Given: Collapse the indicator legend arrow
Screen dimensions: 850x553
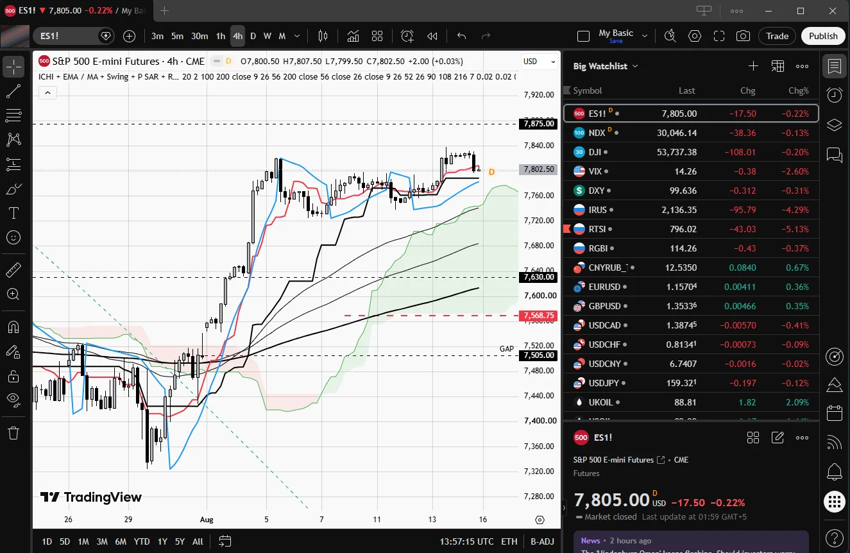Looking at the screenshot, I should coord(48,92).
